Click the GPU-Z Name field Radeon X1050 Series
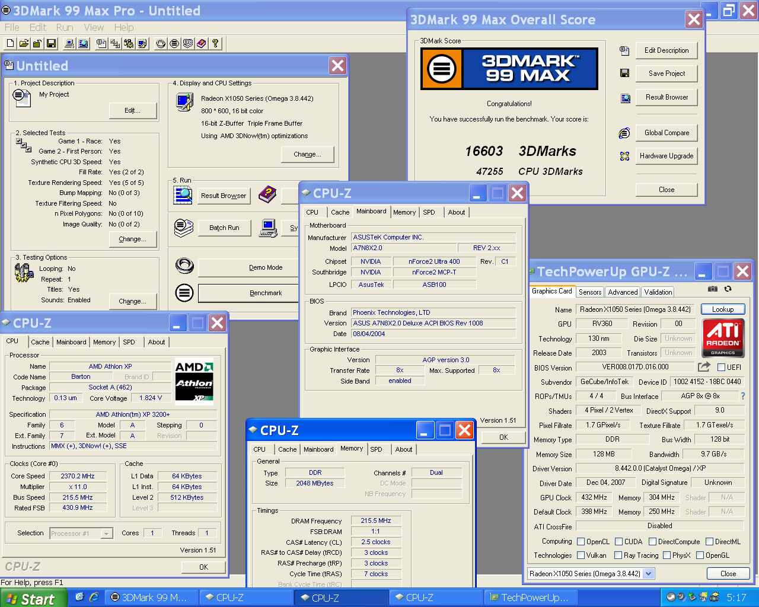 click(635, 309)
